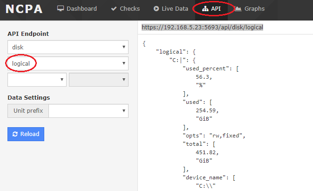Viewport: 313px width, 191px height.
Task: Expand the disk endpoint dropdown
Action: click(68, 47)
